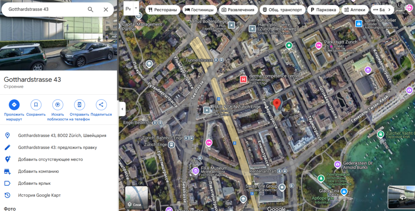Open История Google Карт
This screenshot has width=415, height=211.
tap(39, 195)
